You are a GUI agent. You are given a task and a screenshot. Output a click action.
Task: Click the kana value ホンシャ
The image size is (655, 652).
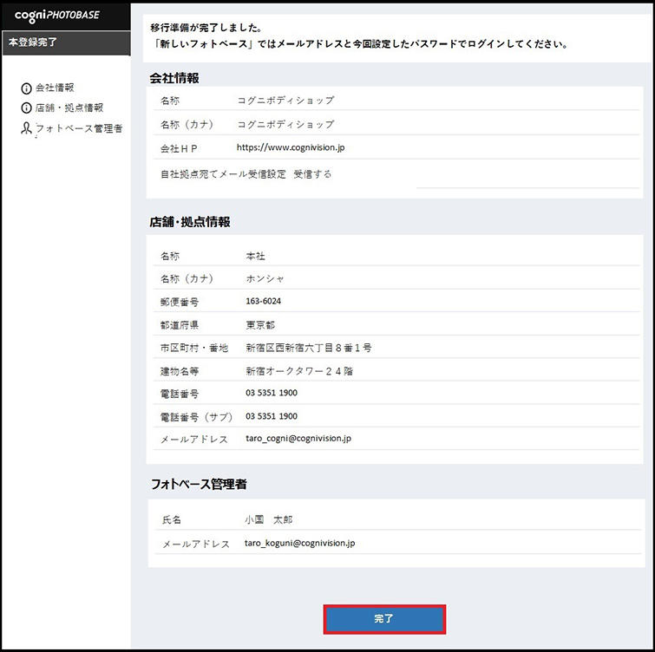265,279
